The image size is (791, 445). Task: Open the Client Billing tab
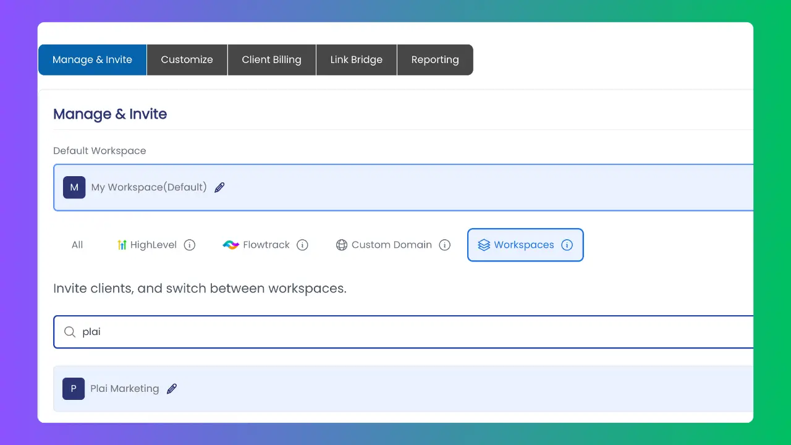click(x=272, y=60)
